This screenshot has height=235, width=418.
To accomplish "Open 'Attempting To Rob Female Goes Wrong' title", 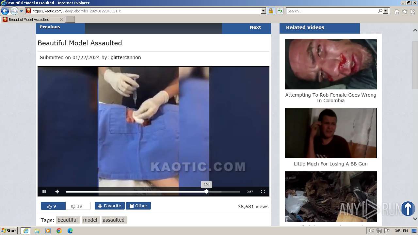I will point(331,98).
